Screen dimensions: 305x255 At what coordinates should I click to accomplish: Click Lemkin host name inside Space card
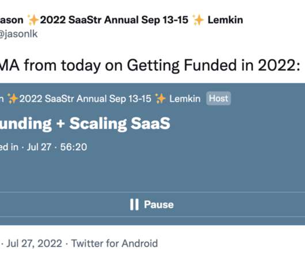point(185,98)
